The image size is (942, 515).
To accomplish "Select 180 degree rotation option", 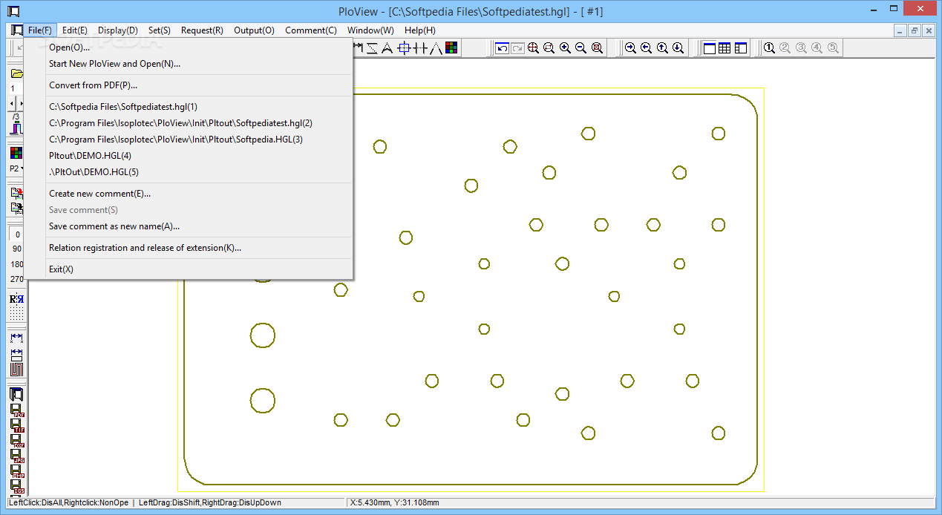I will click(17, 264).
